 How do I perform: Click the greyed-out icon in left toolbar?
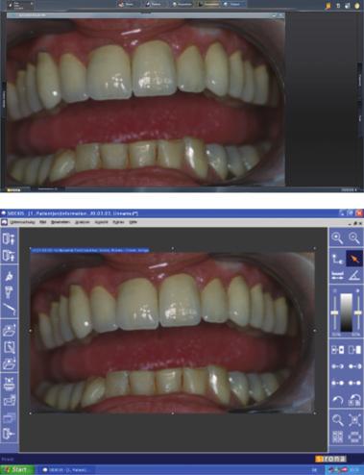tap(9, 417)
